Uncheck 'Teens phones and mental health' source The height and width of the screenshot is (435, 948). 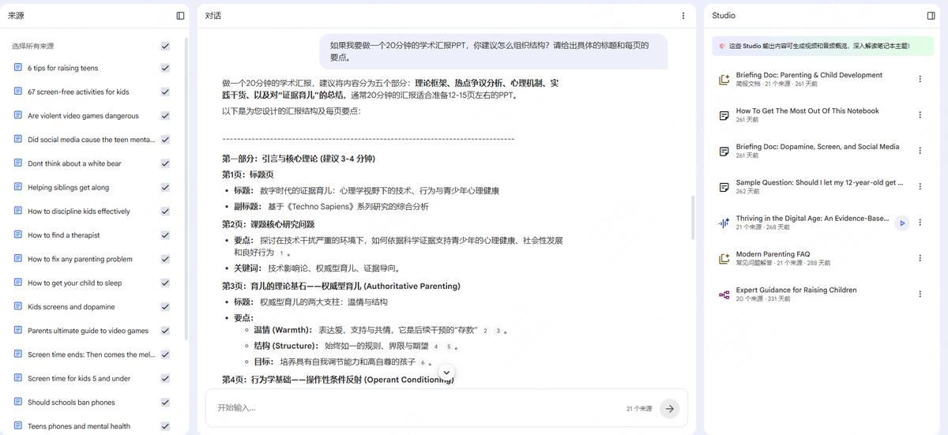(x=165, y=426)
